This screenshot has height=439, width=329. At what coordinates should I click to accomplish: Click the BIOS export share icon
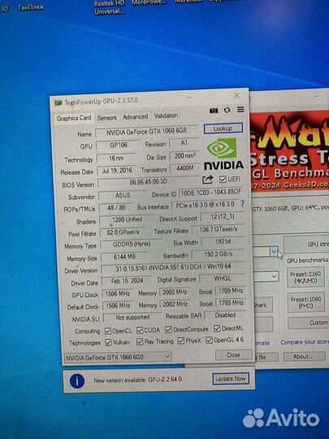coord(208,180)
